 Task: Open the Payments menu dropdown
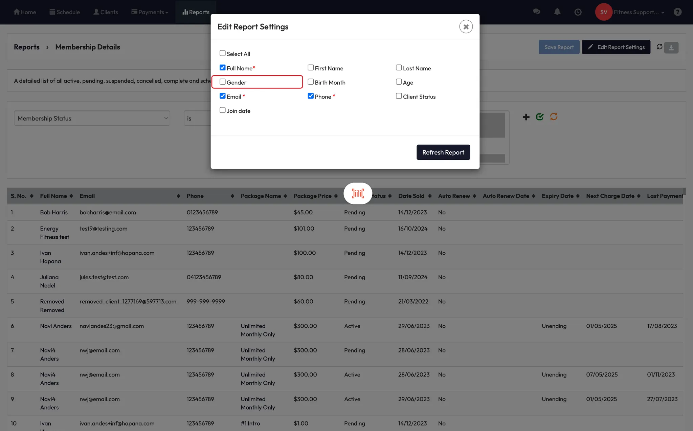150,12
